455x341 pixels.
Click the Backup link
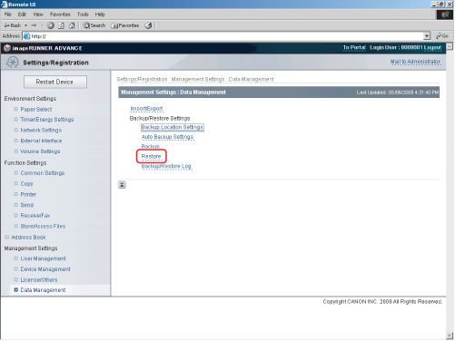(151, 147)
